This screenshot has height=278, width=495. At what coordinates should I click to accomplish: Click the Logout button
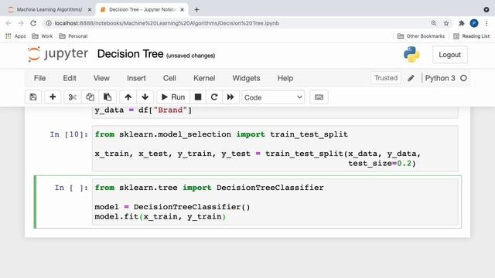(449, 55)
